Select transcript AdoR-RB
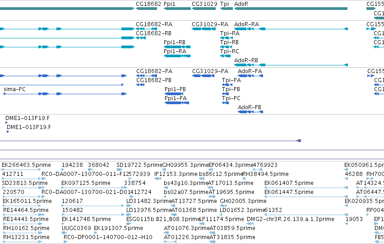The image size is (384, 244). 291,65
